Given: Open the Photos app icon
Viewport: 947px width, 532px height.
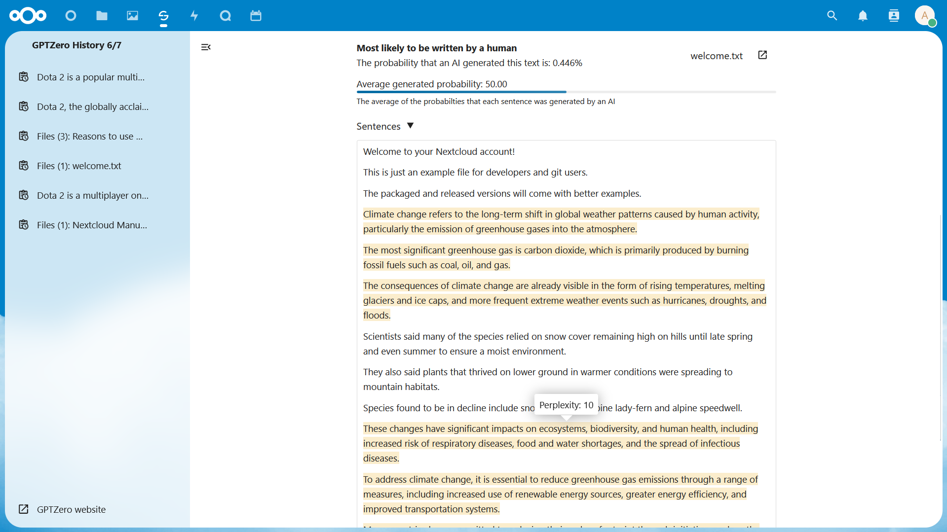Looking at the screenshot, I should [x=132, y=16].
